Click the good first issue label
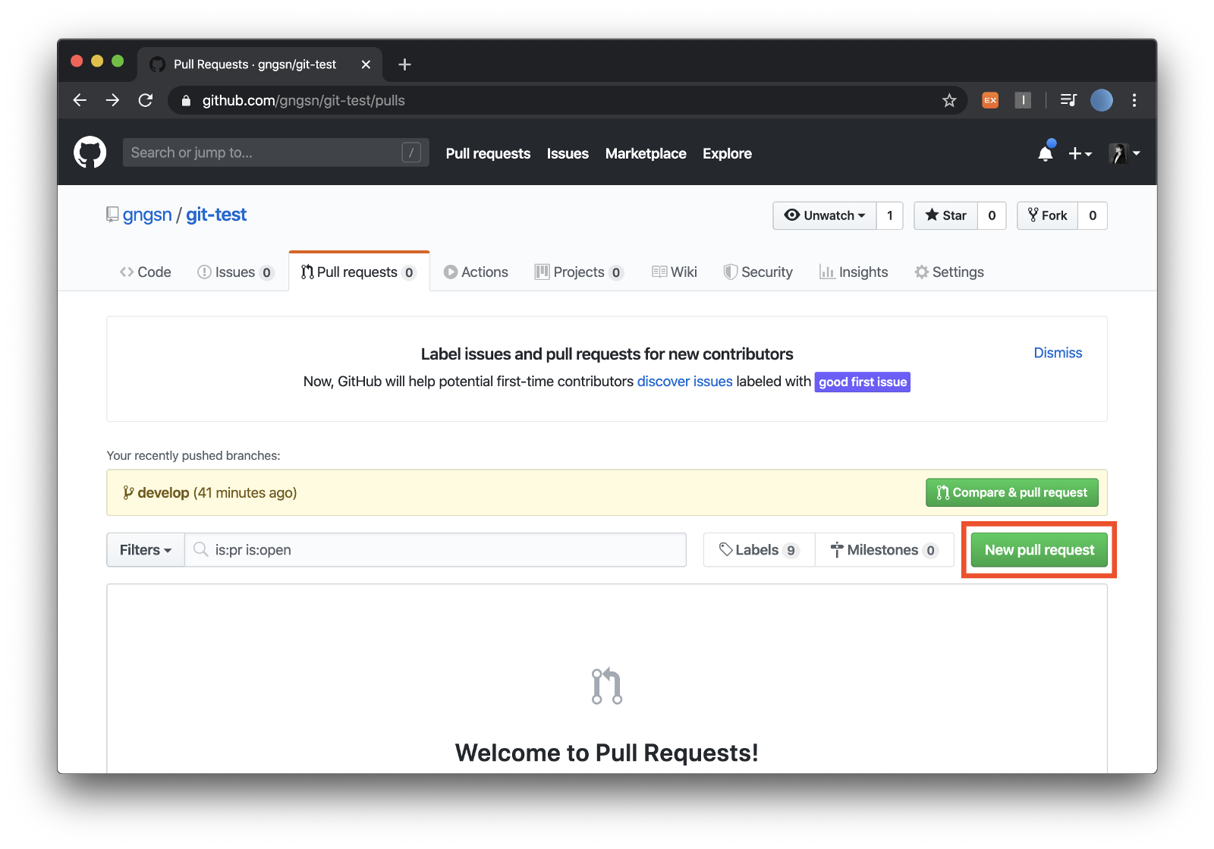 click(863, 382)
